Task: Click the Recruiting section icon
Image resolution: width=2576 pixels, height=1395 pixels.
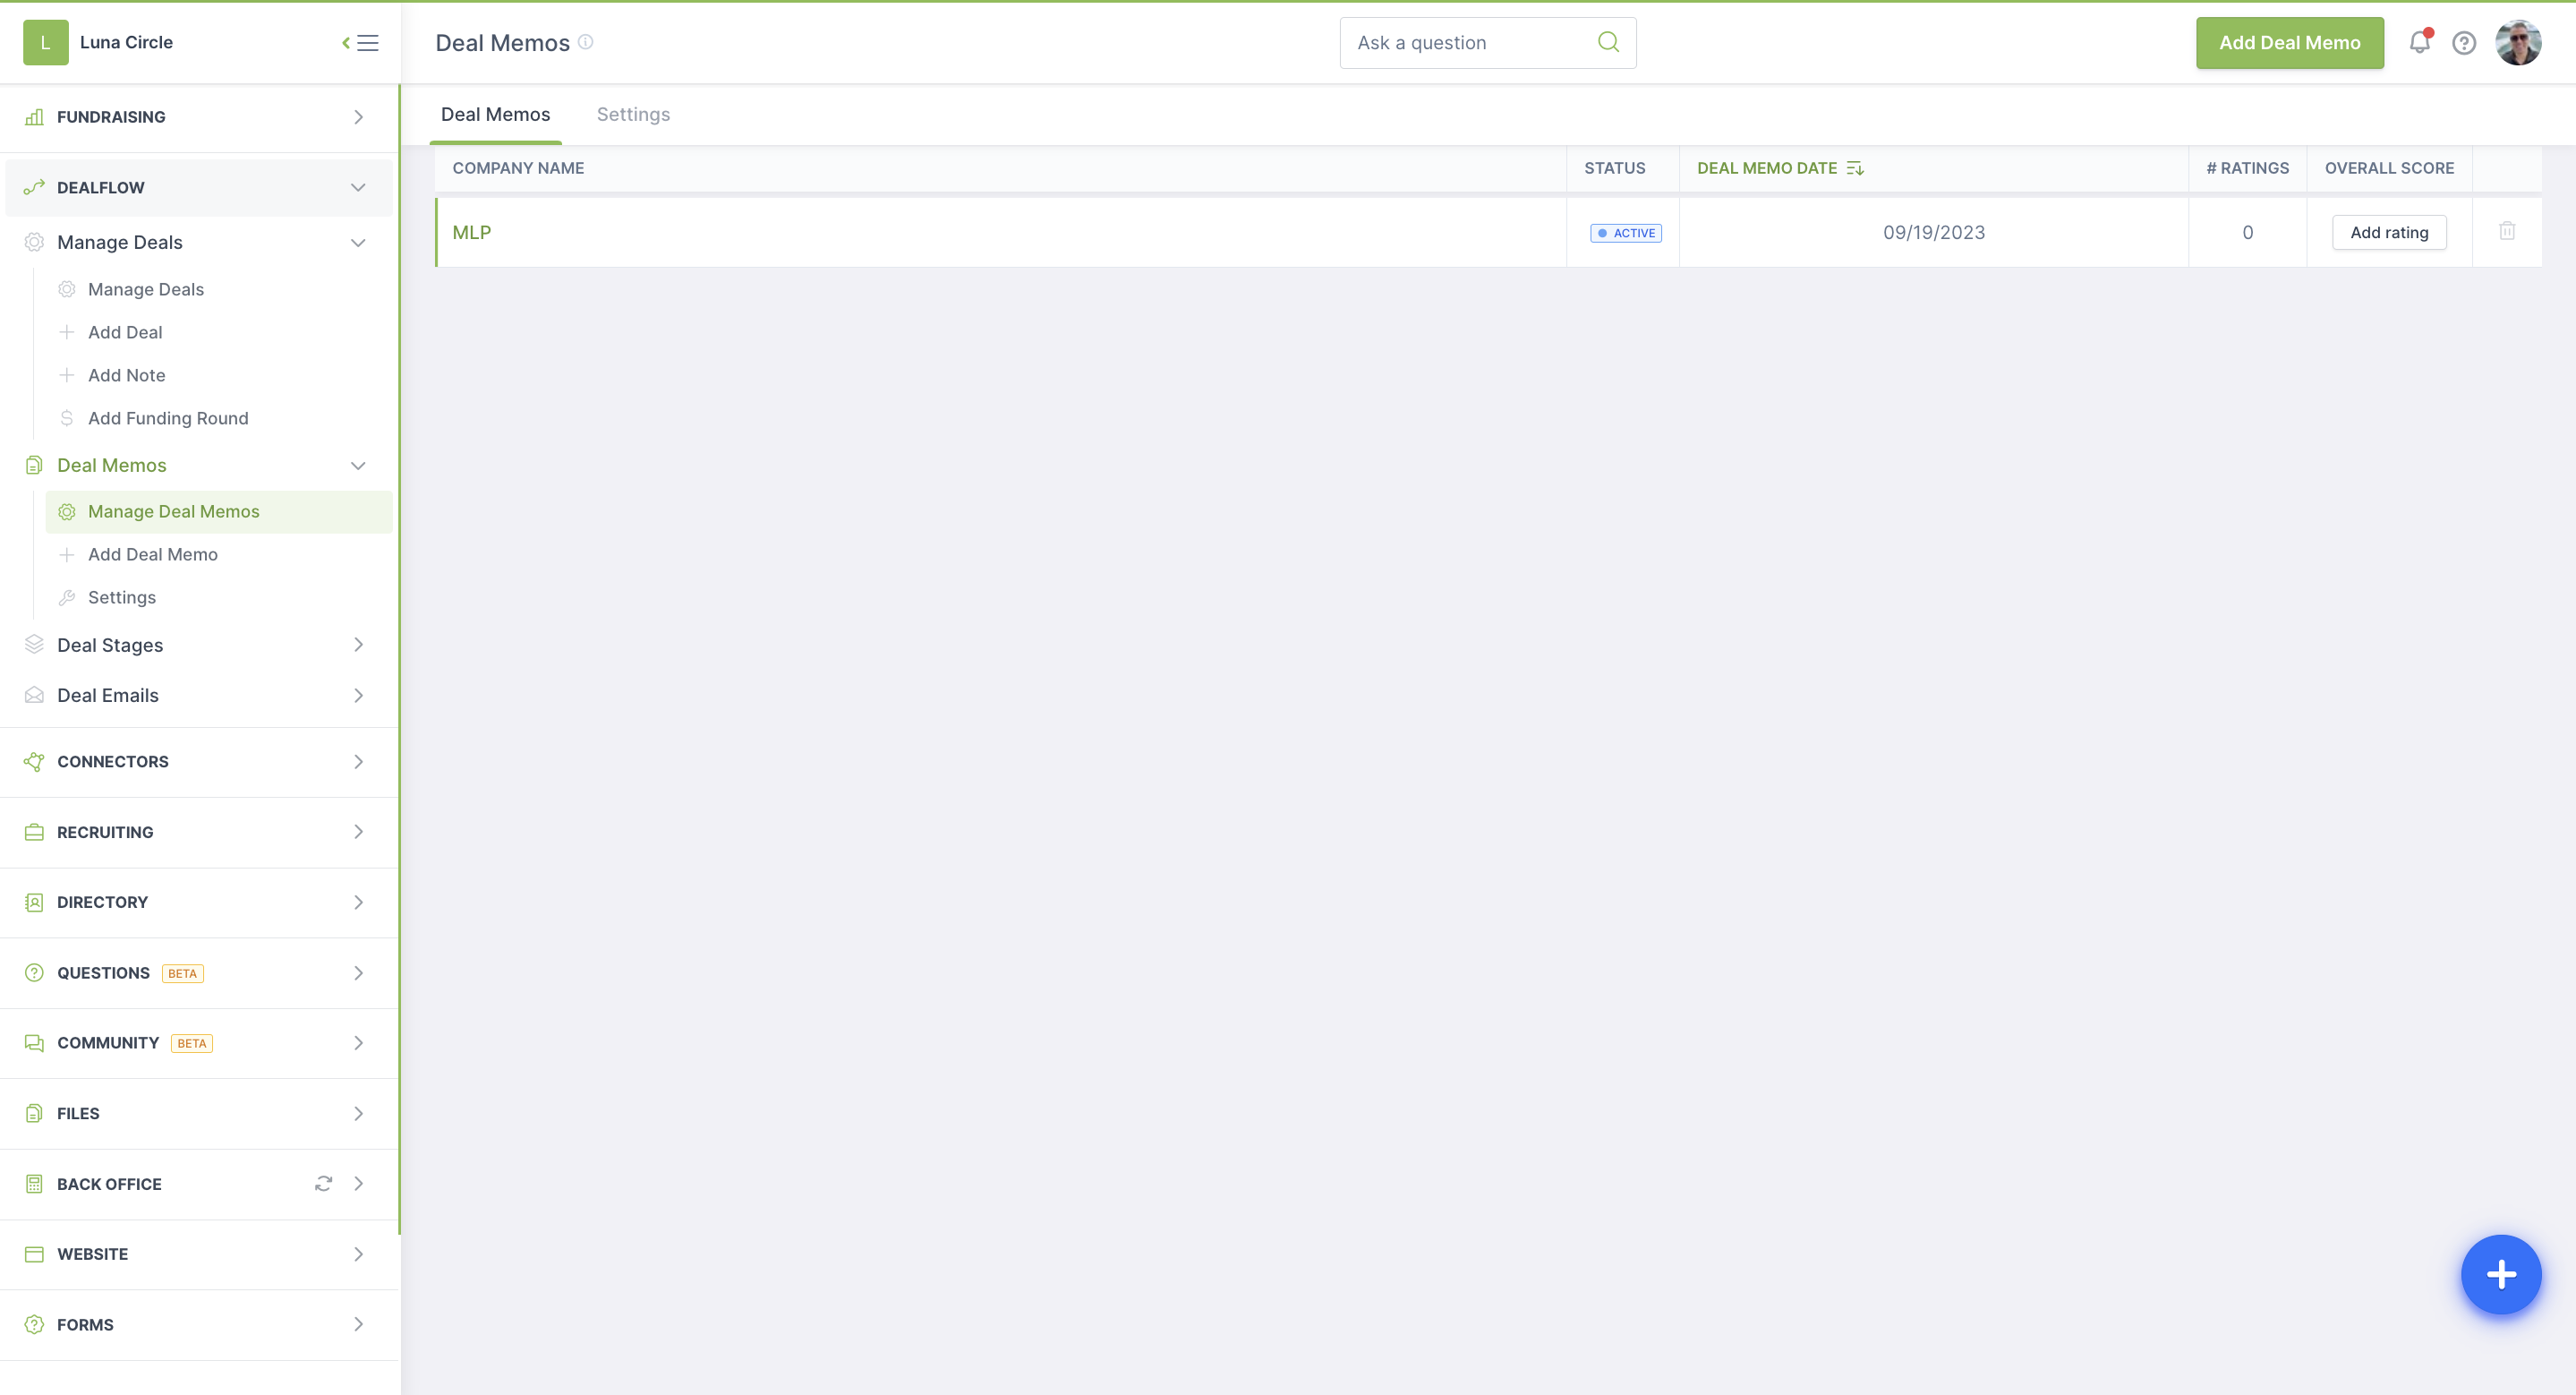Action: pos(34,832)
